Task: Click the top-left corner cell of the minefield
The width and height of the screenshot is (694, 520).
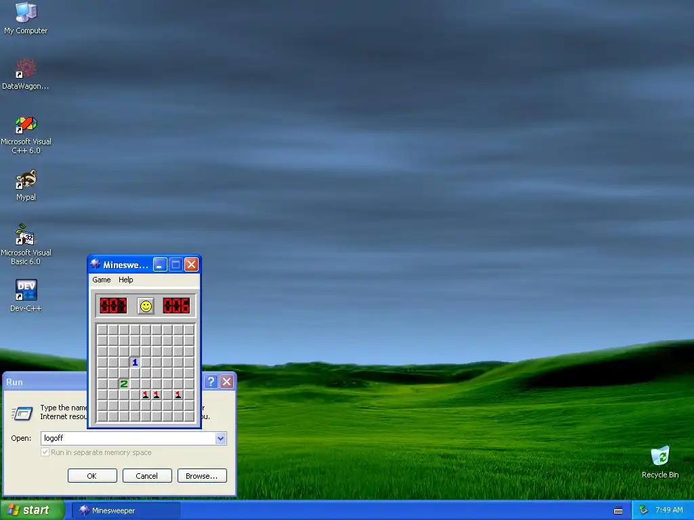Action: click(x=102, y=330)
